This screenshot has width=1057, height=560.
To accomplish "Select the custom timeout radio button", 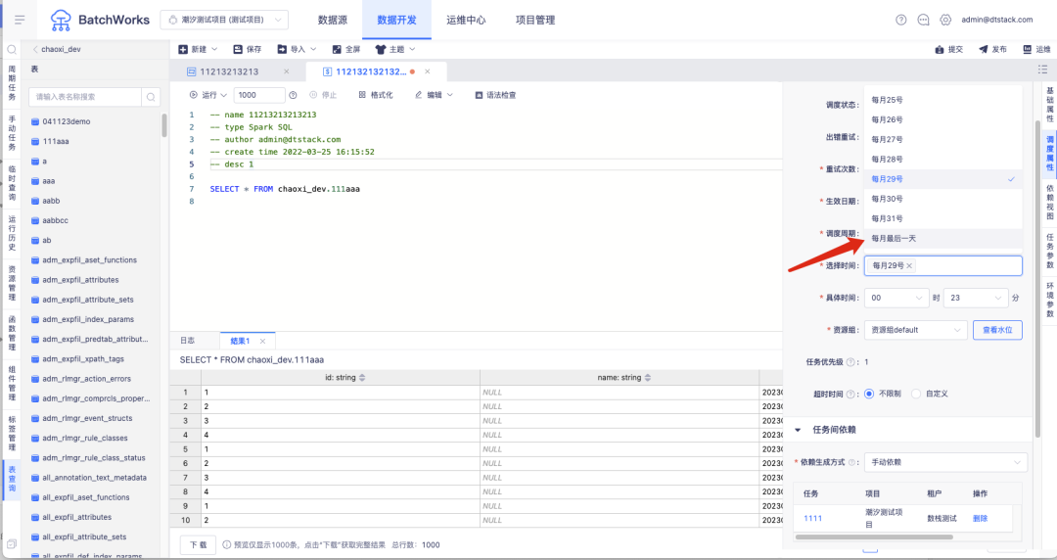I will pos(916,394).
